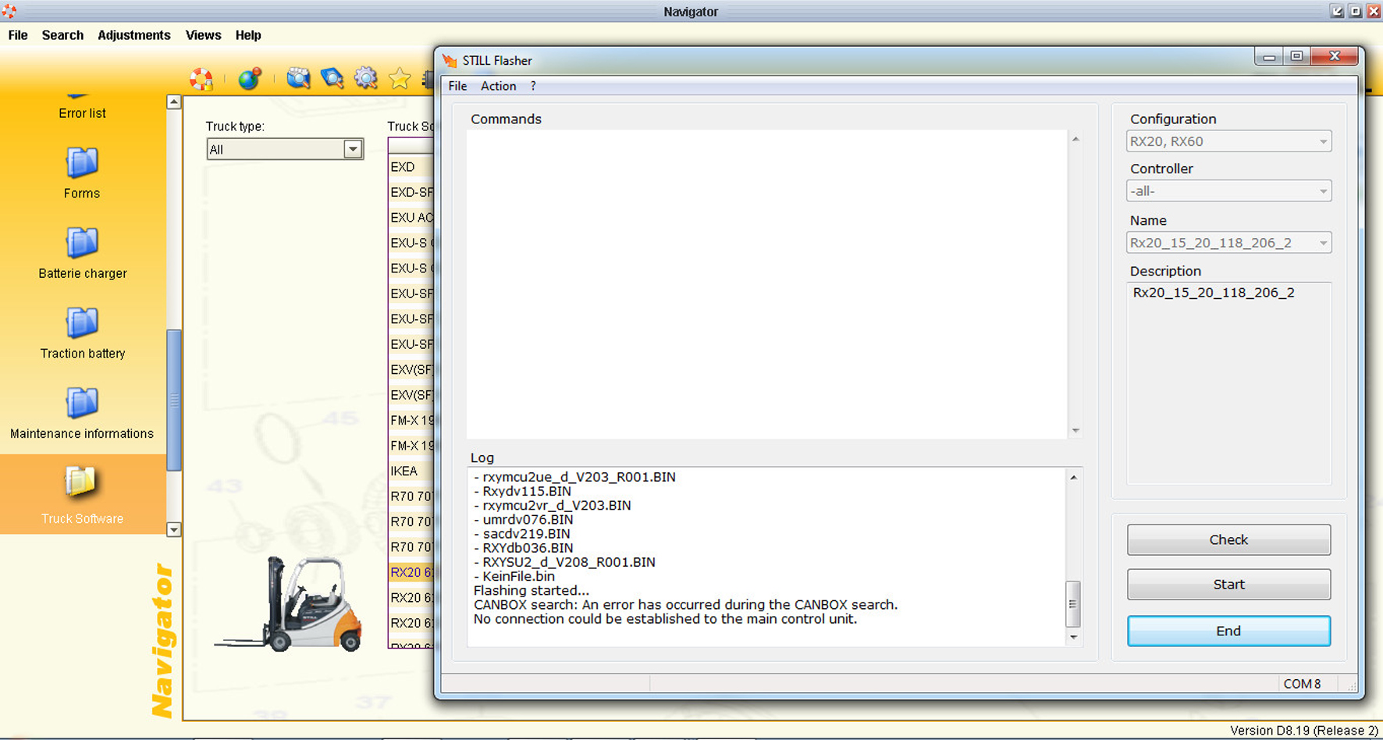This screenshot has width=1383, height=740.
Task: Click the lifebuoy with padlock toolbar icon
Action: [x=201, y=79]
